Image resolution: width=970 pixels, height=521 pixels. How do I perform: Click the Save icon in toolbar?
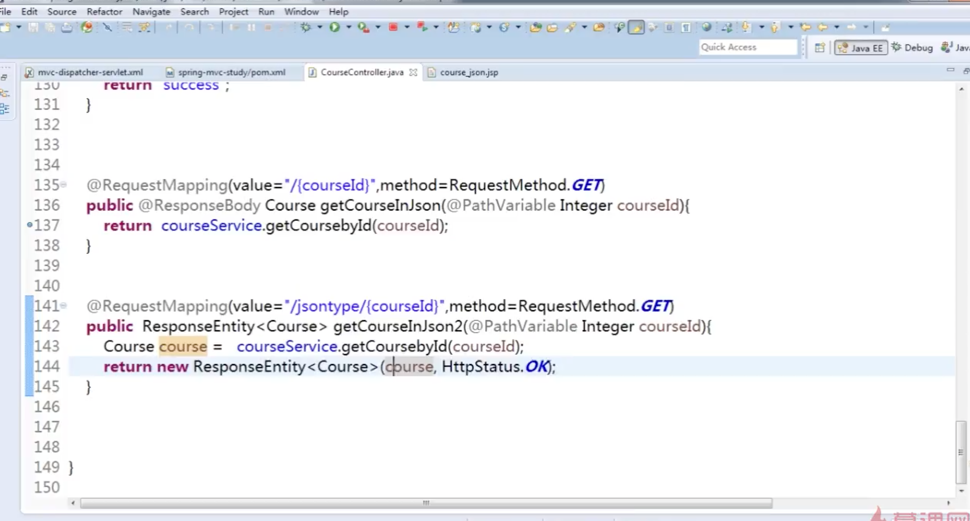[33, 28]
